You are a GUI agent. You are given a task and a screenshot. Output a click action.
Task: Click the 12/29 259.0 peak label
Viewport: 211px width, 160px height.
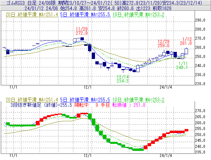[x=164, y=43]
